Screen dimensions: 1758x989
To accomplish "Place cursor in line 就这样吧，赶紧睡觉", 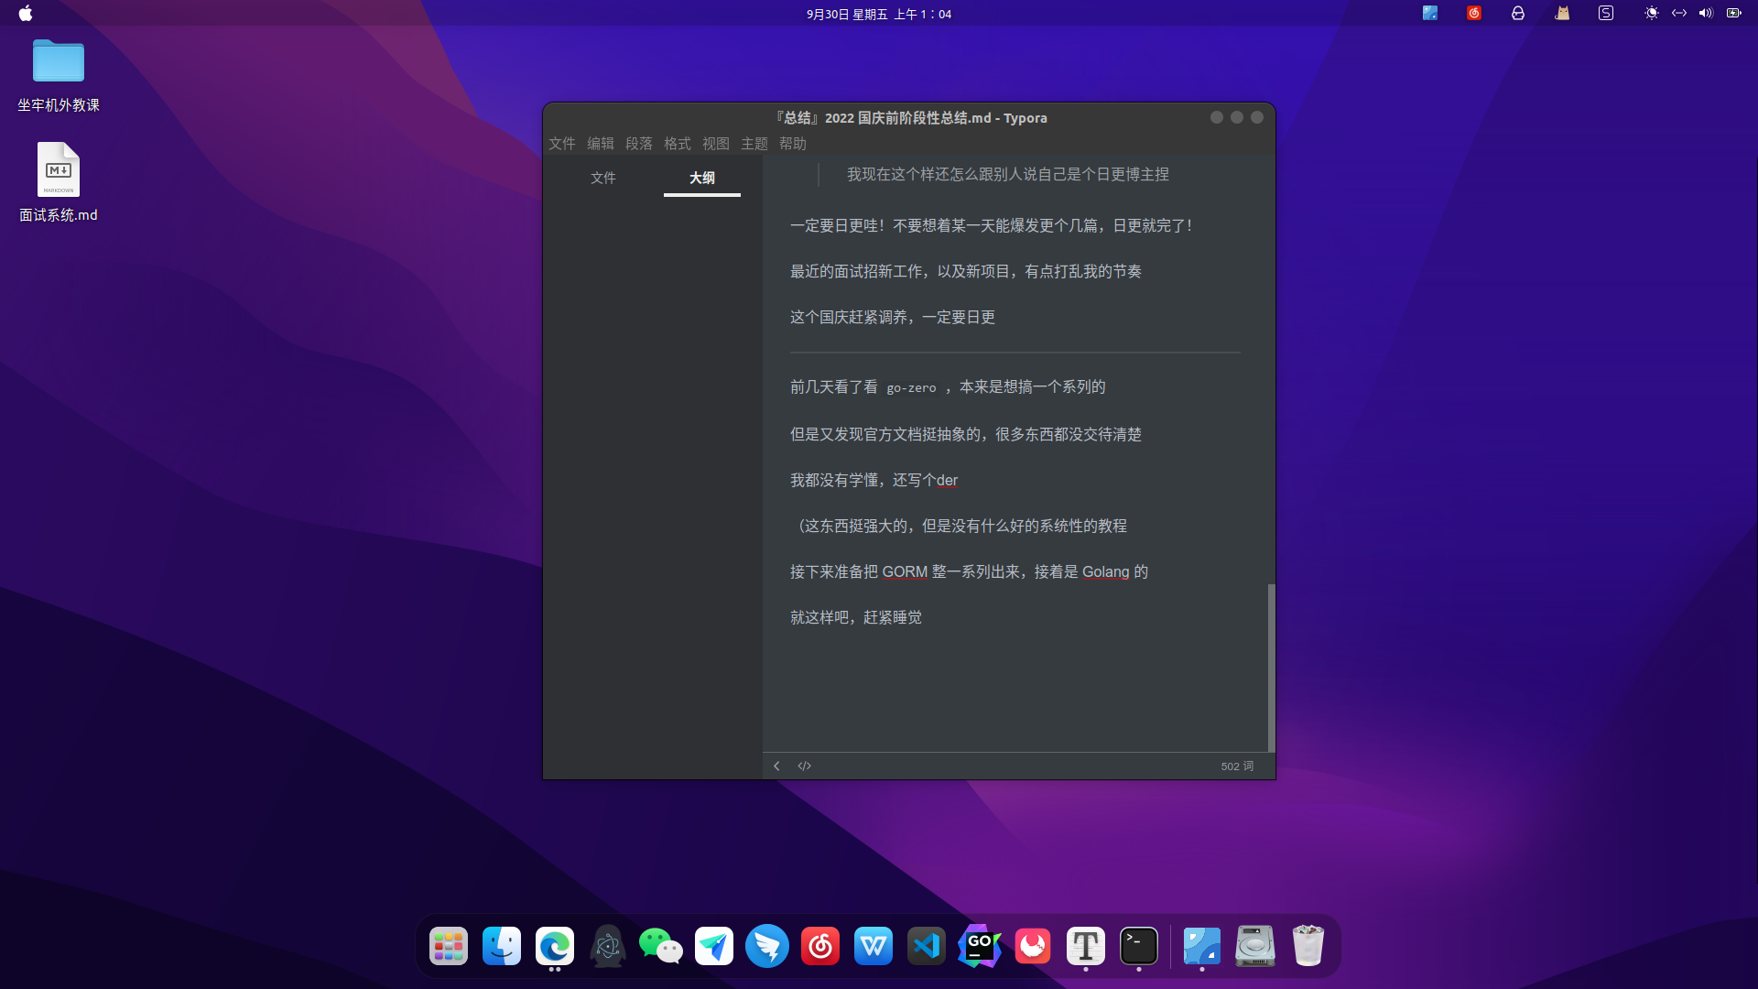I will point(856,617).
